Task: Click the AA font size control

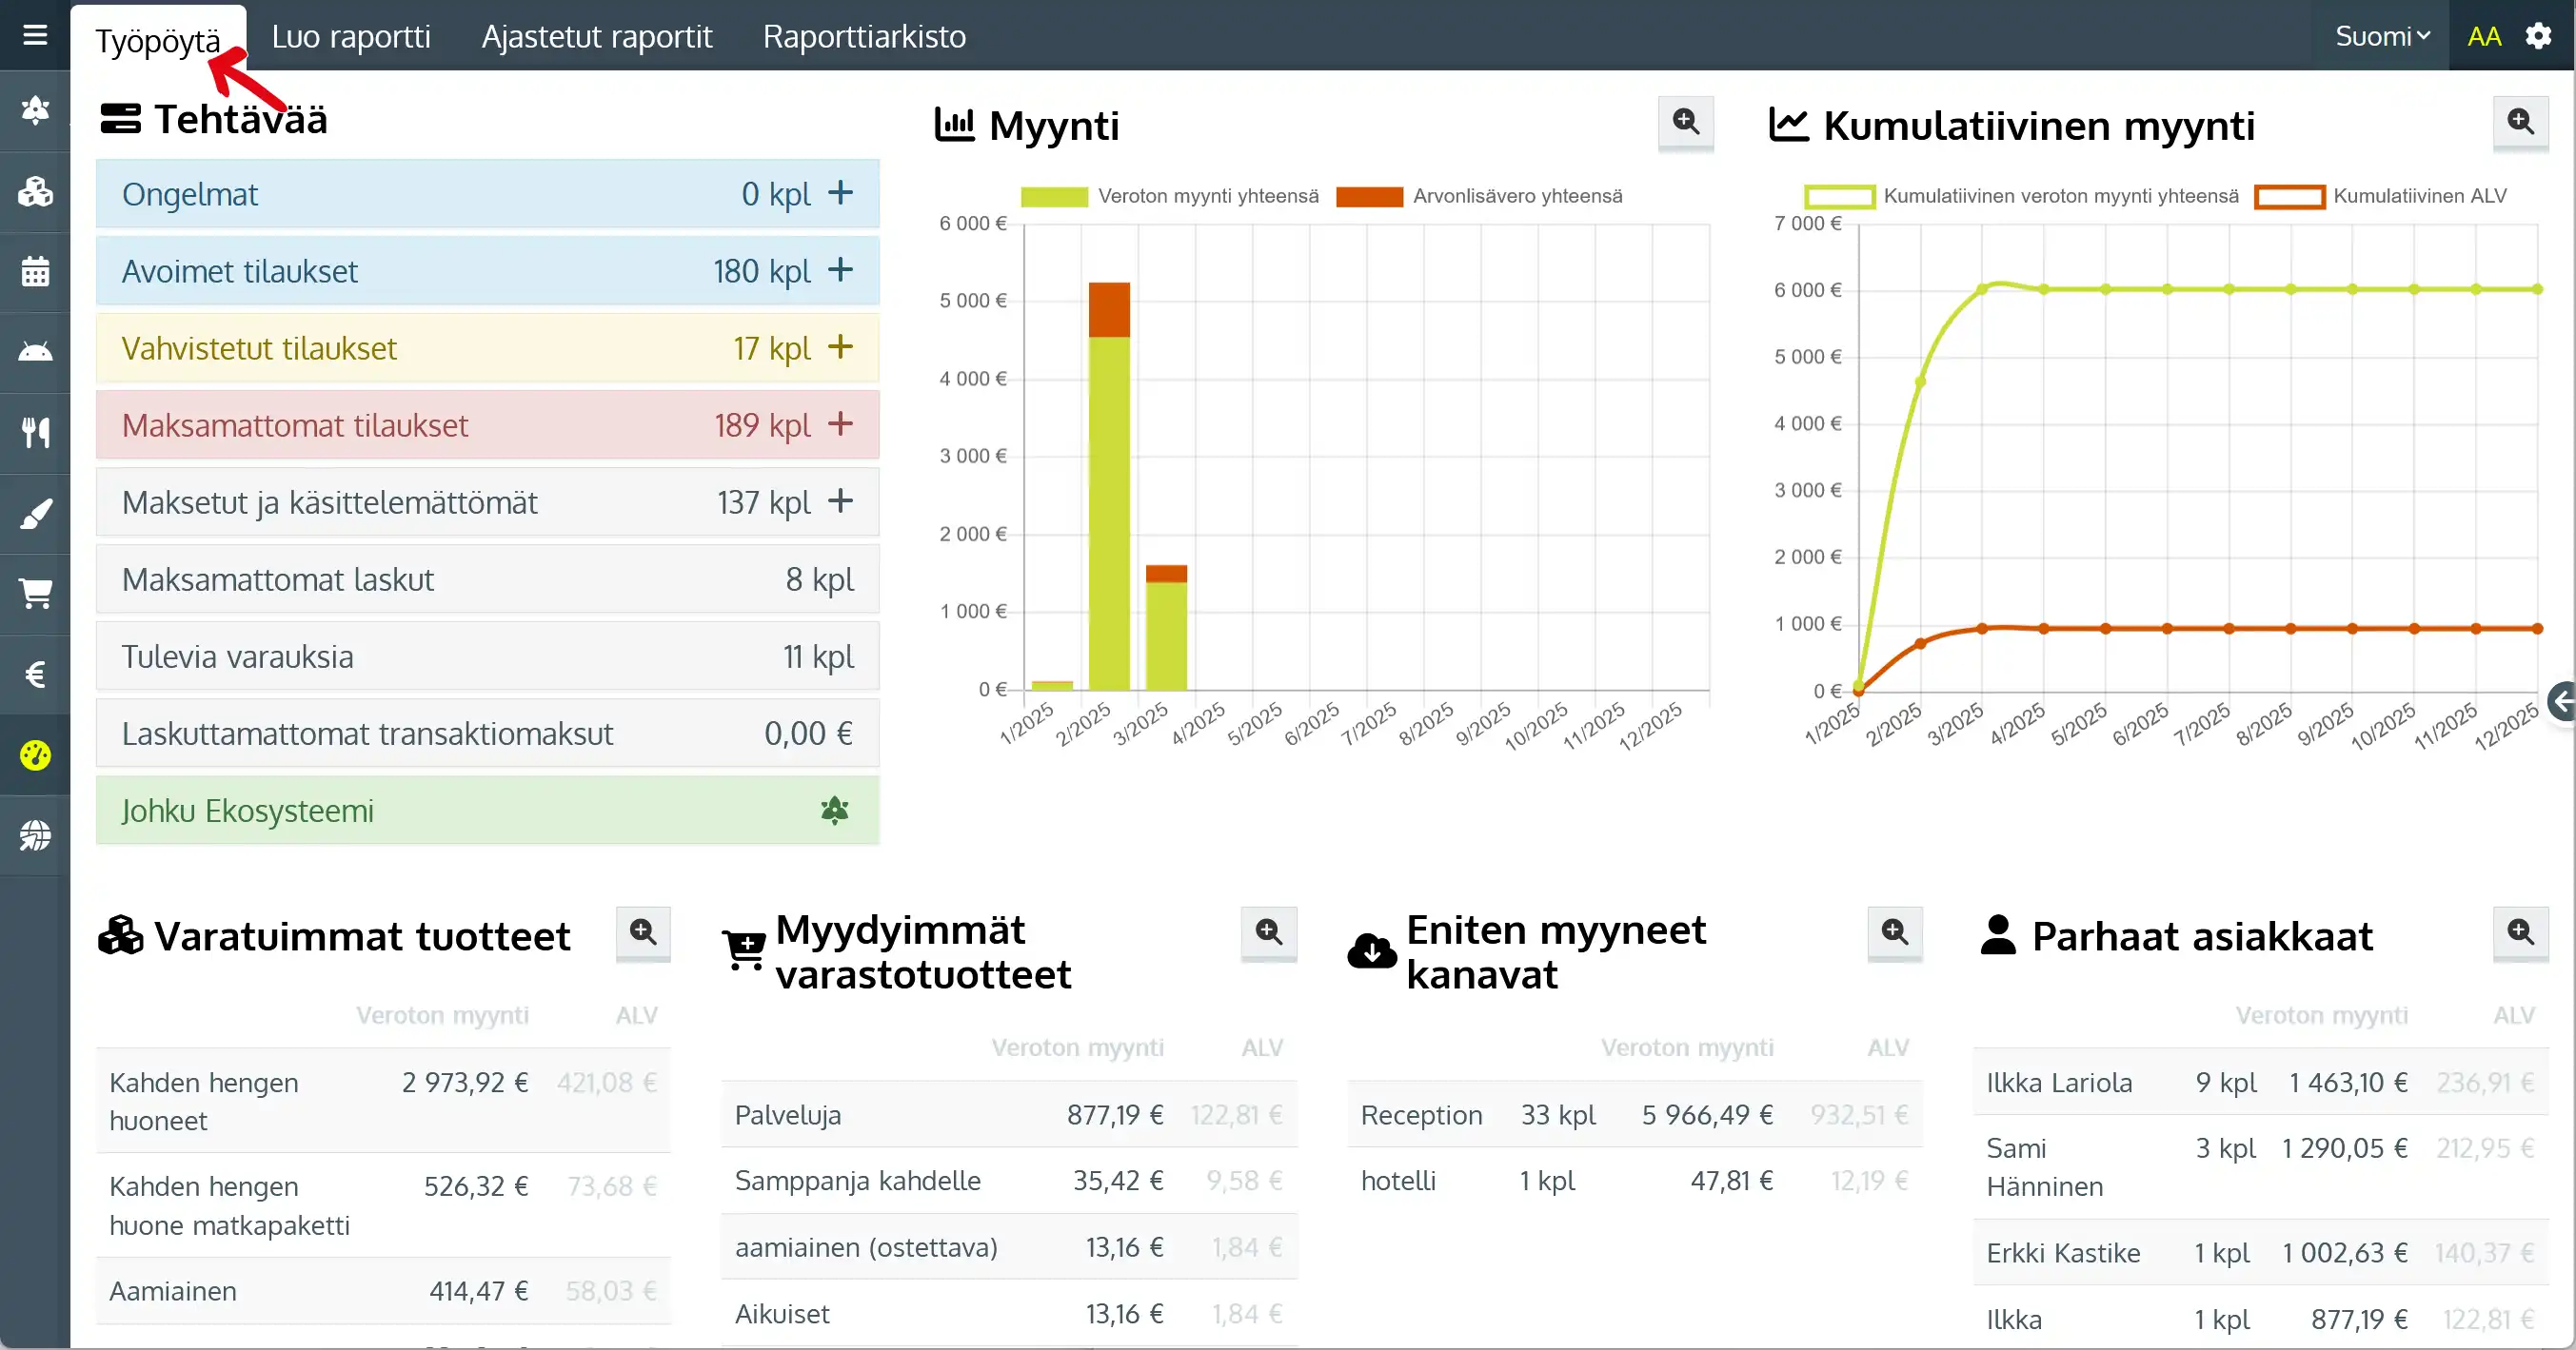Action: [x=2483, y=36]
